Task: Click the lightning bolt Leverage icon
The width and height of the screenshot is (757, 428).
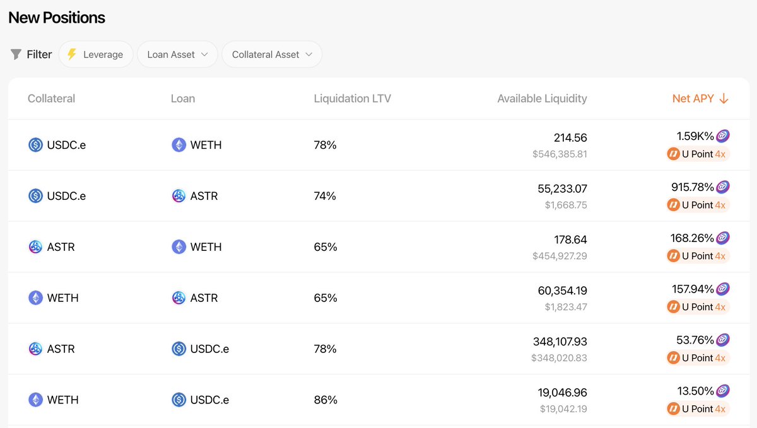Action: click(72, 55)
